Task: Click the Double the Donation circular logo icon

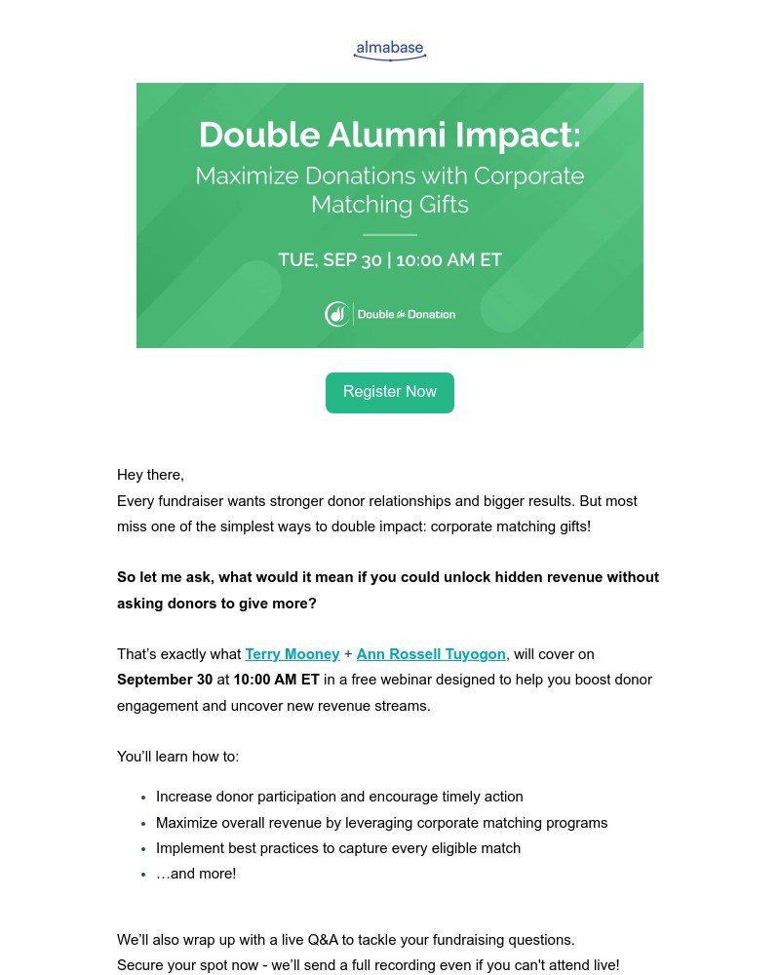Action: point(336,314)
